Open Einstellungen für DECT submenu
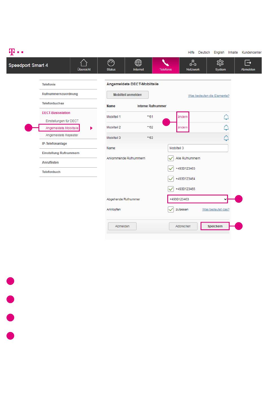 coord(62,121)
